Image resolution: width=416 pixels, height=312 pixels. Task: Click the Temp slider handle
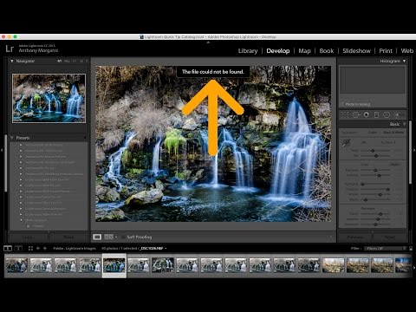(x=373, y=151)
